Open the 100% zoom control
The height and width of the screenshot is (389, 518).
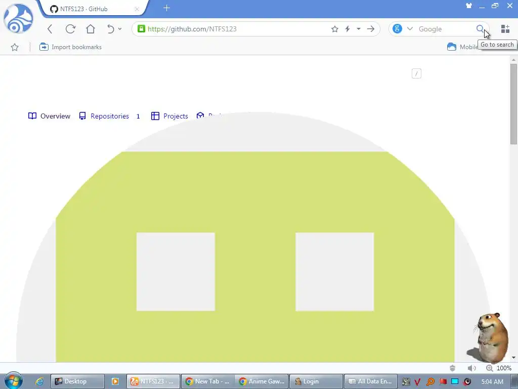[x=499, y=368]
